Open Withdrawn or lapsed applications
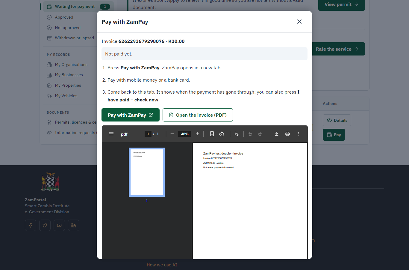The width and height of the screenshot is (409, 270). 74,38
